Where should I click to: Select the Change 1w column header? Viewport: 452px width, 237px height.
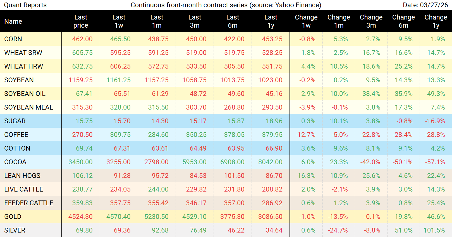[x=306, y=21]
